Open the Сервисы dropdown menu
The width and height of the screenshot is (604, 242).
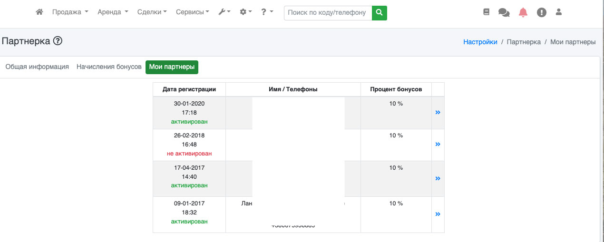(x=192, y=12)
